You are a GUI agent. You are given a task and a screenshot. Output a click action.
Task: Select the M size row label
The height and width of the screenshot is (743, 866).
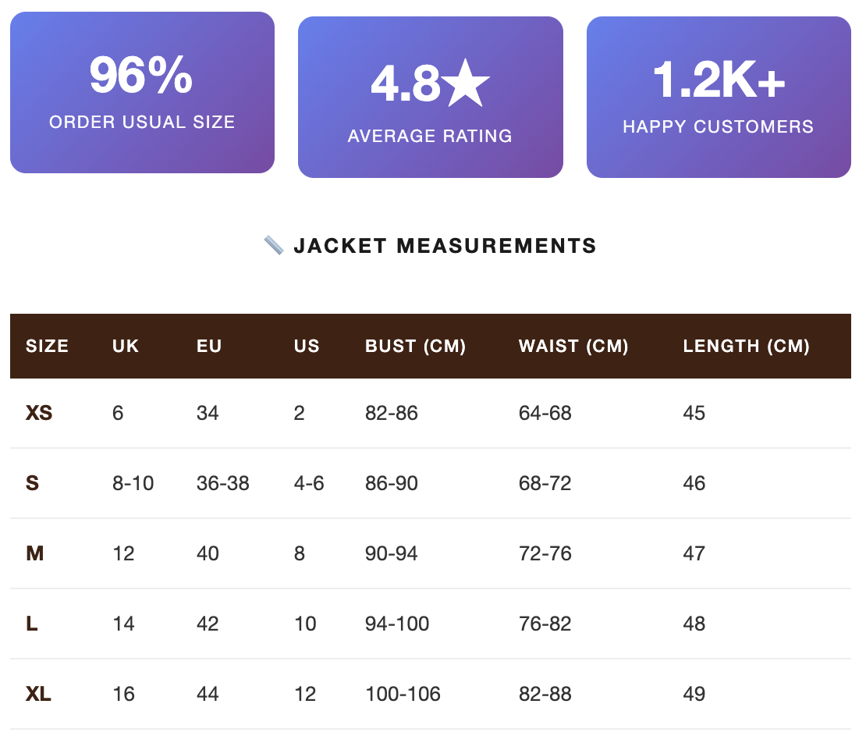pos(35,553)
